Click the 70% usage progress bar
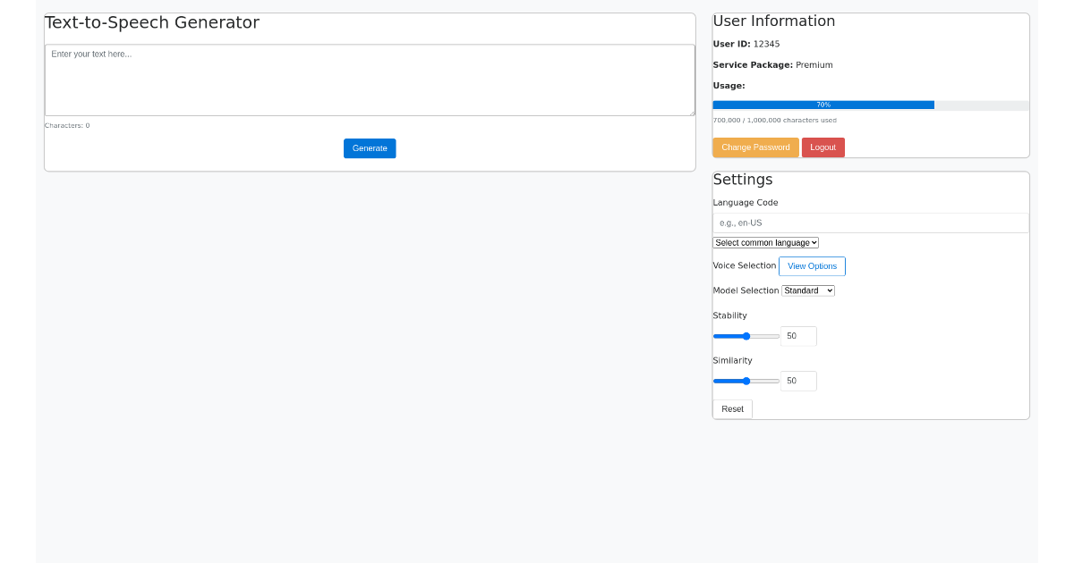 click(823, 105)
